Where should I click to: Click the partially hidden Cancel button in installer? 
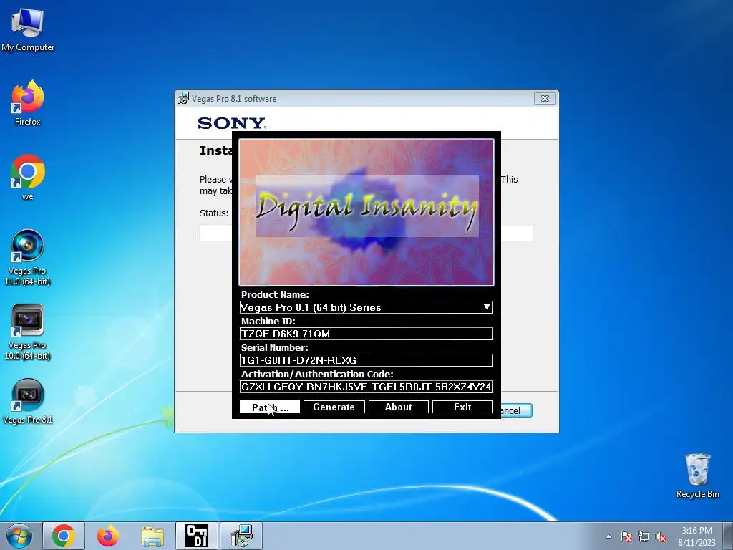pyautogui.click(x=517, y=410)
